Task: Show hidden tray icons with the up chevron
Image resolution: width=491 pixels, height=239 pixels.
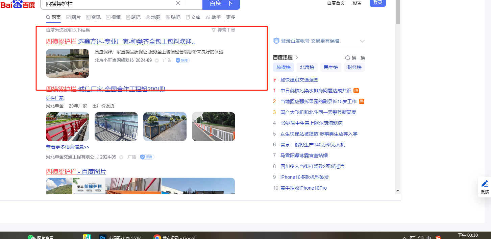Action: (404, 238)
